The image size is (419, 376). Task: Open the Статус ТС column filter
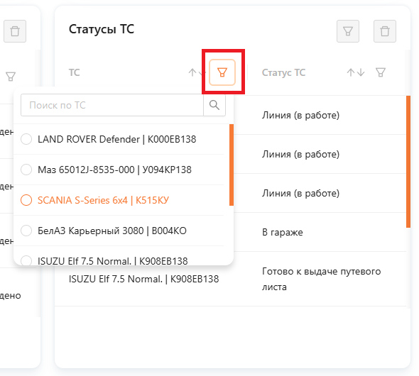click(x=381, y=72)
